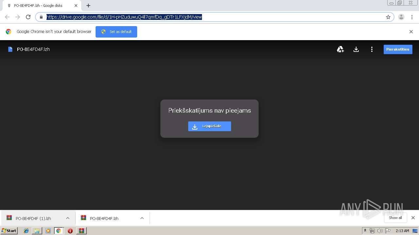Open Windows Media Player taskbar icon
Screen dimensions: 419x235
coord(48,231)
